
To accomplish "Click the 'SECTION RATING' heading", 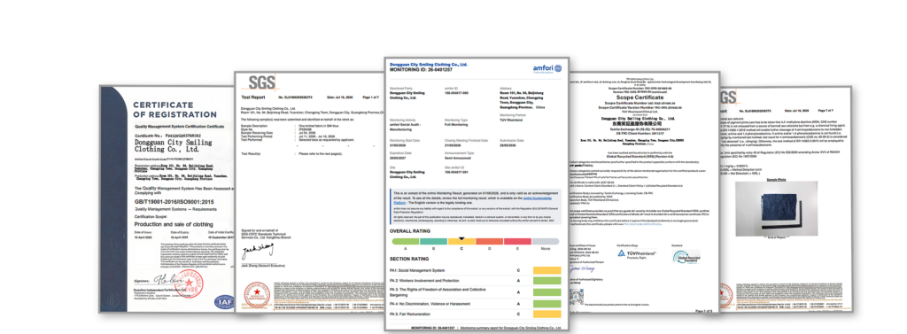I will click(409, 259).
